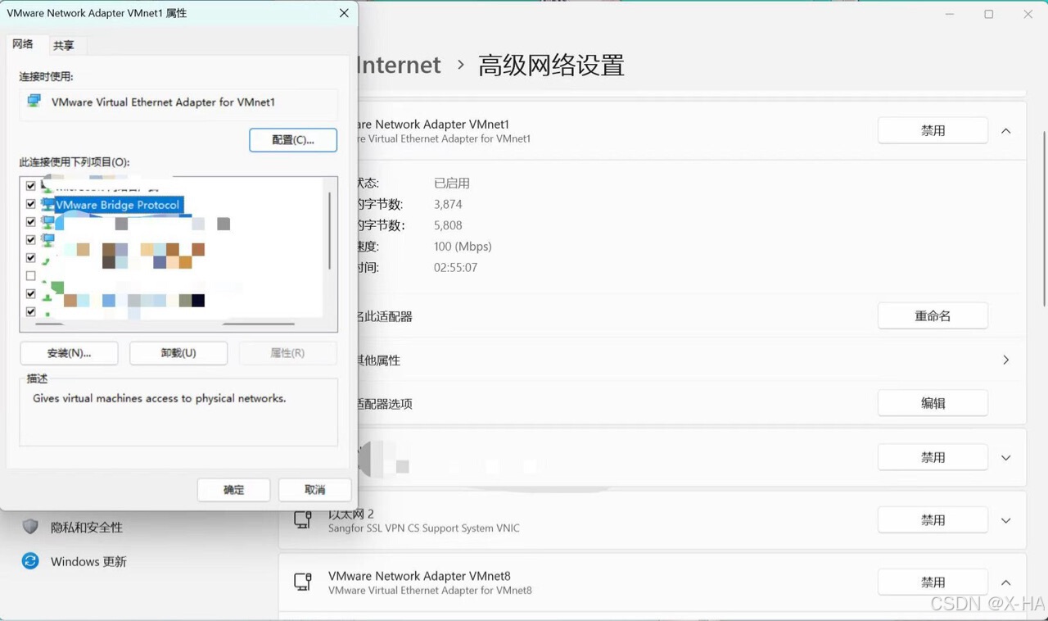Click the 以太网 2 network adapter icon

303,519
